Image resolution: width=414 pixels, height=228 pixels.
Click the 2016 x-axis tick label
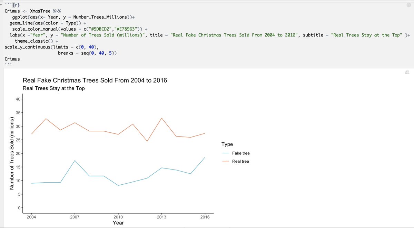click(205, 217)
